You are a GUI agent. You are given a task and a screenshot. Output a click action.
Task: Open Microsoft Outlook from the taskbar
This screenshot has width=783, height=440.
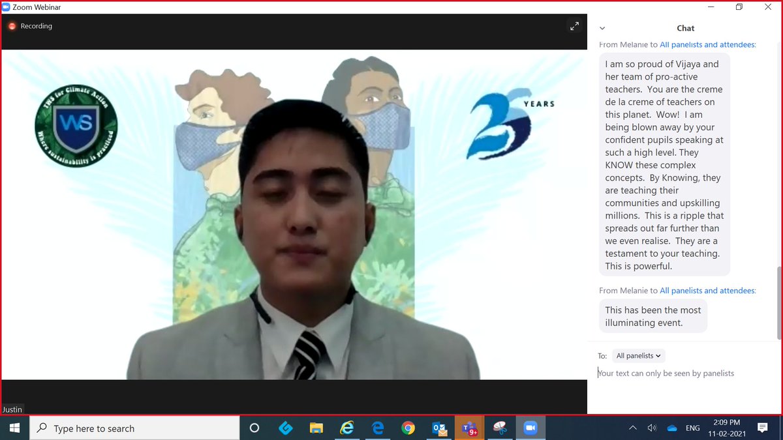[439, 428]
